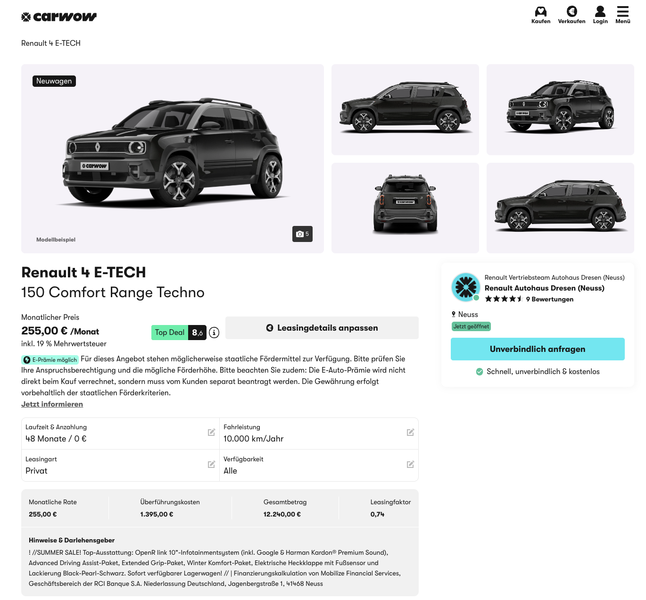Image resolution: width=646 pixels, height=600 pixels.
Task: Open the hamburger Menü
Action: (x=623, y=15)
